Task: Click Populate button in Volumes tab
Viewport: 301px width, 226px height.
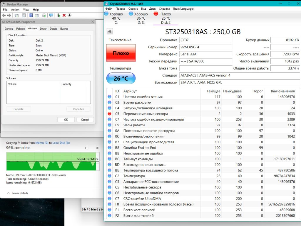Action: click(19, 109)
